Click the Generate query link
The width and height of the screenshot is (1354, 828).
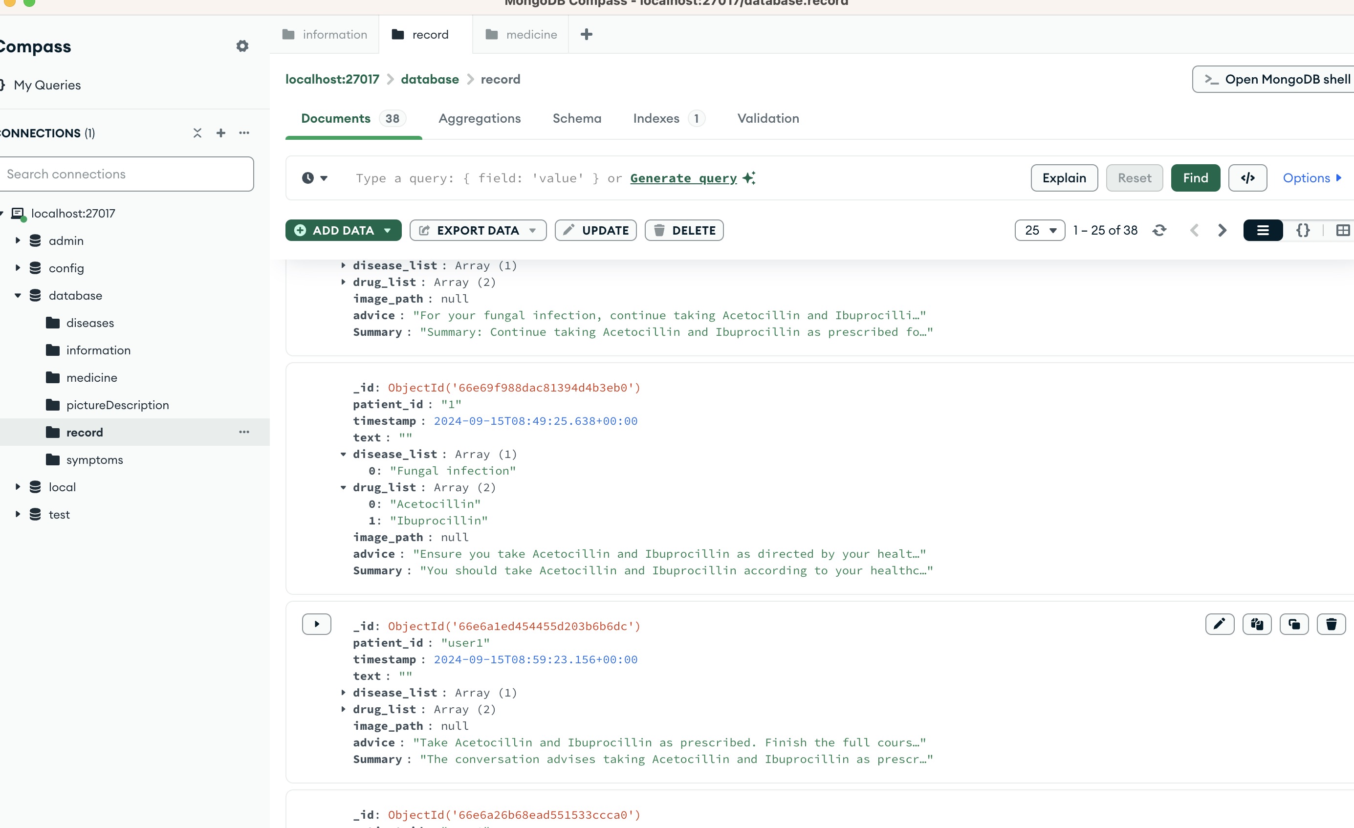click(x=683, y=178)
